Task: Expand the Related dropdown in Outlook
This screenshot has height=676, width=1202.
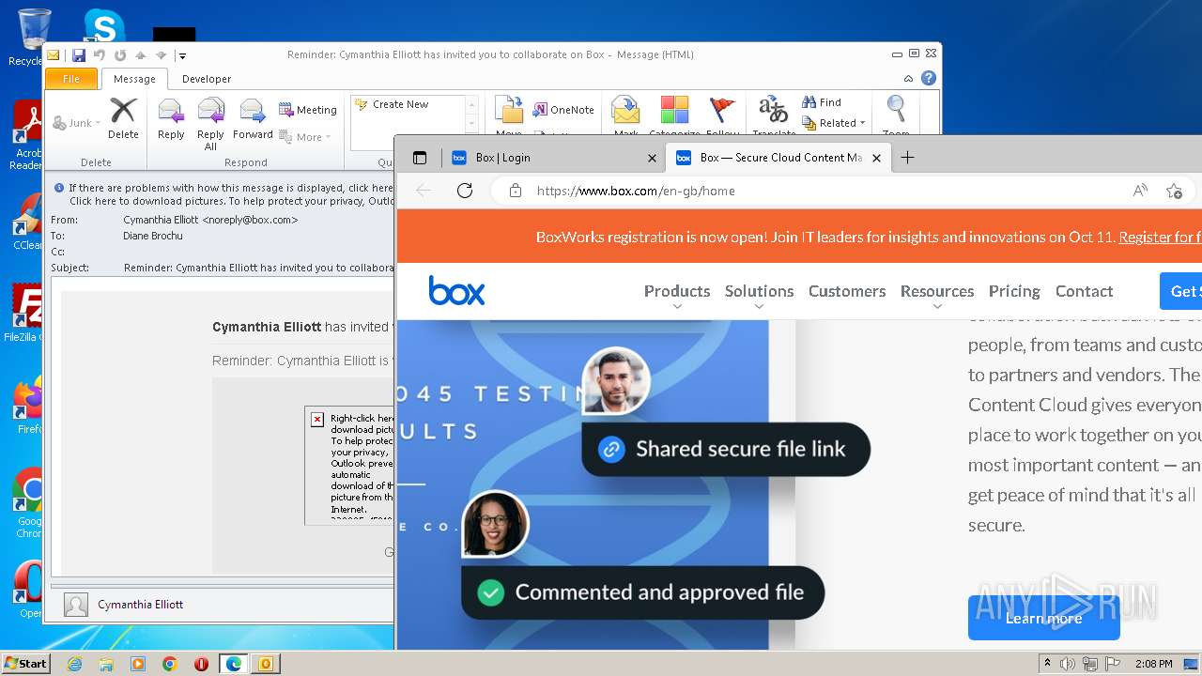Action: pyautogui.click(x=834, y=123)
